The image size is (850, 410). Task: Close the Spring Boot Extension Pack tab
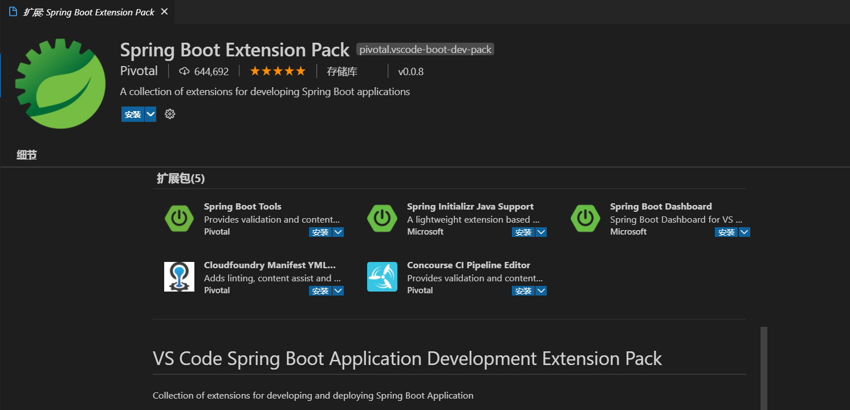164,12
